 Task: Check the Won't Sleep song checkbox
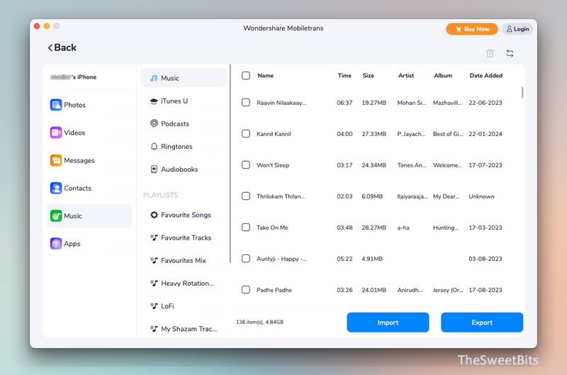click(x=246, y=165)
